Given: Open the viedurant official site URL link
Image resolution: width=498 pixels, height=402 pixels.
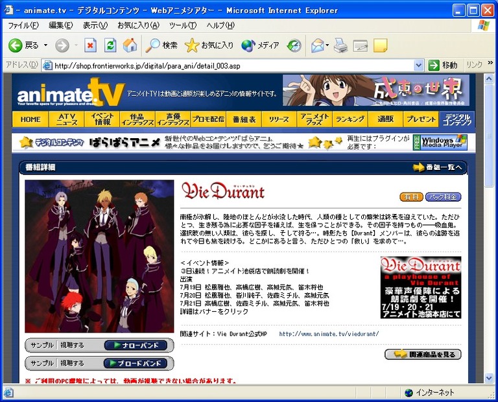Looking at the screenshot, I should click(x=329, y=334).
